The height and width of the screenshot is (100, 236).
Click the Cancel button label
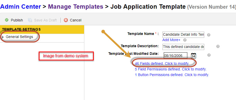(x=76, y=20)
